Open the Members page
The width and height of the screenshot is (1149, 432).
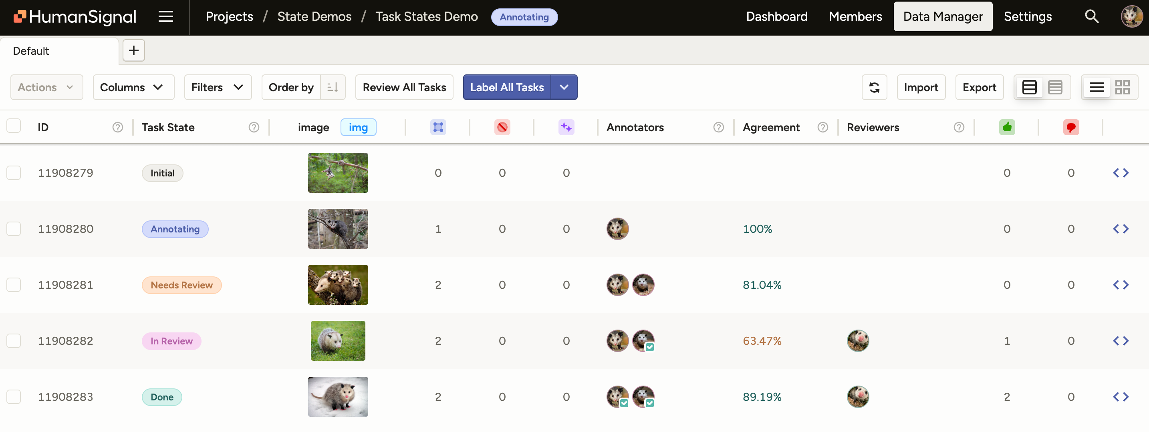[x=855, y=16]
